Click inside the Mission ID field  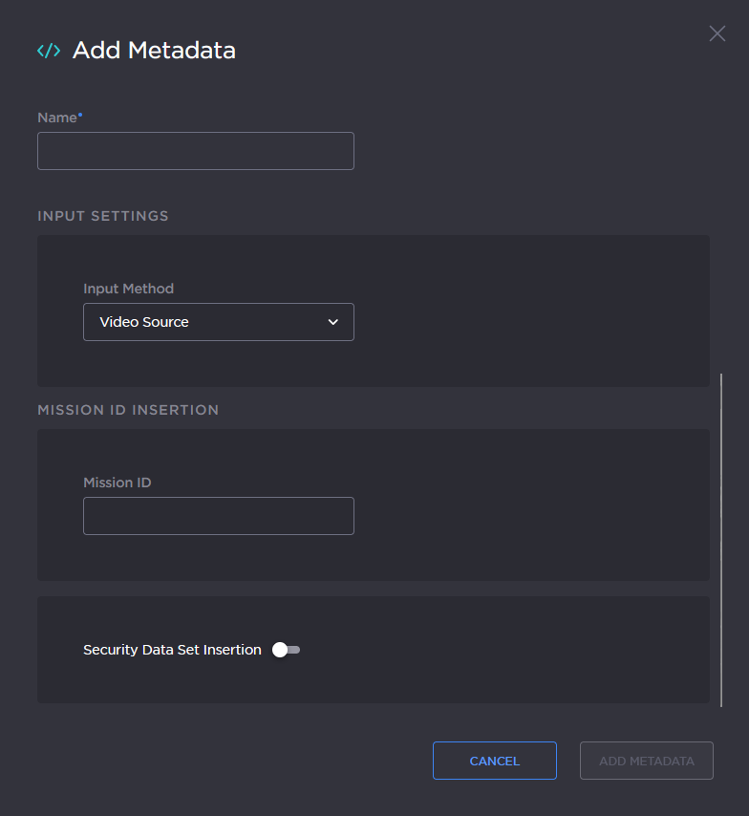pyautogui.click(x=218, y=516)
